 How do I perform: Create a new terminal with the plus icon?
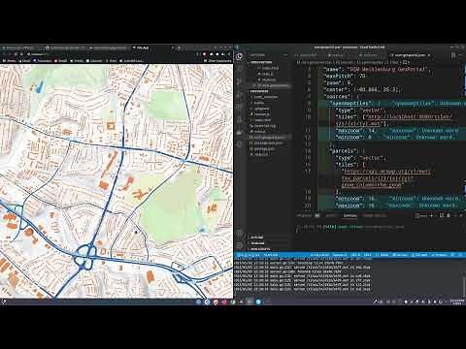coord(431,215)
